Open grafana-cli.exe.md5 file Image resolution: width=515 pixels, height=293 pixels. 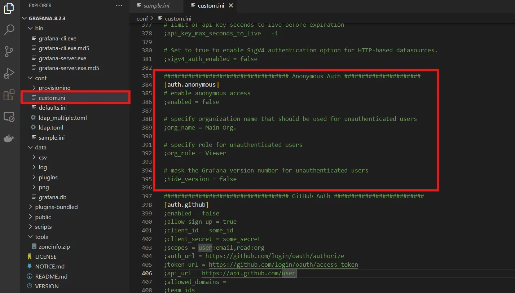click(64, 48)
